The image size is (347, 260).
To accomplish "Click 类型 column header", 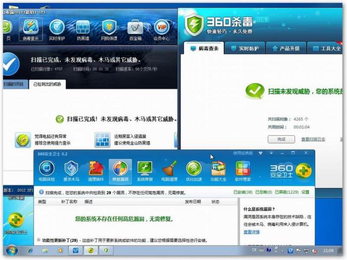I will pos(42,202).
